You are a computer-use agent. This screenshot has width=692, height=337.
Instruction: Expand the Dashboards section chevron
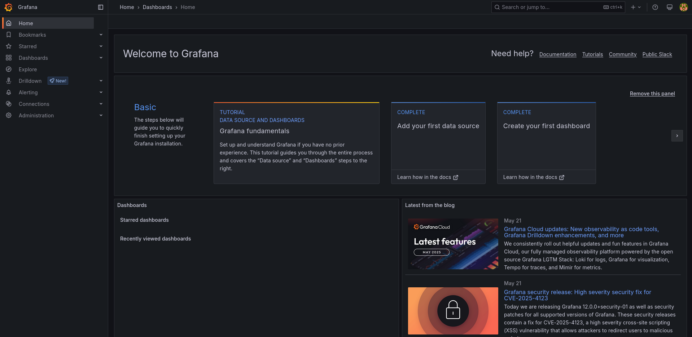tap(101, 58)
